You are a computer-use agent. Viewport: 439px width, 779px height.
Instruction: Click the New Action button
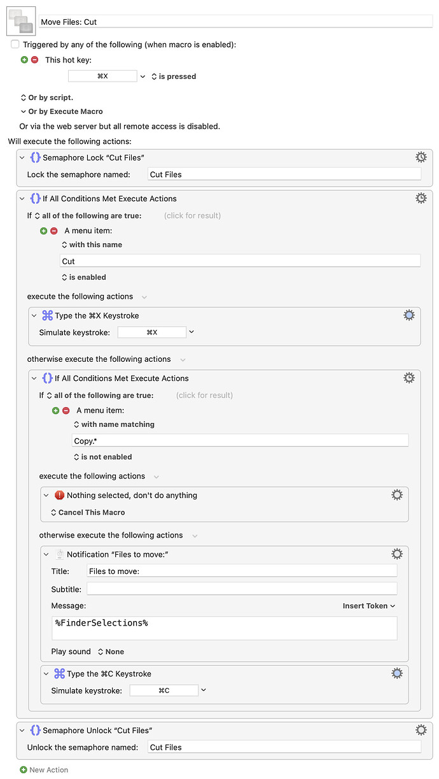click(x=43, y=769)
